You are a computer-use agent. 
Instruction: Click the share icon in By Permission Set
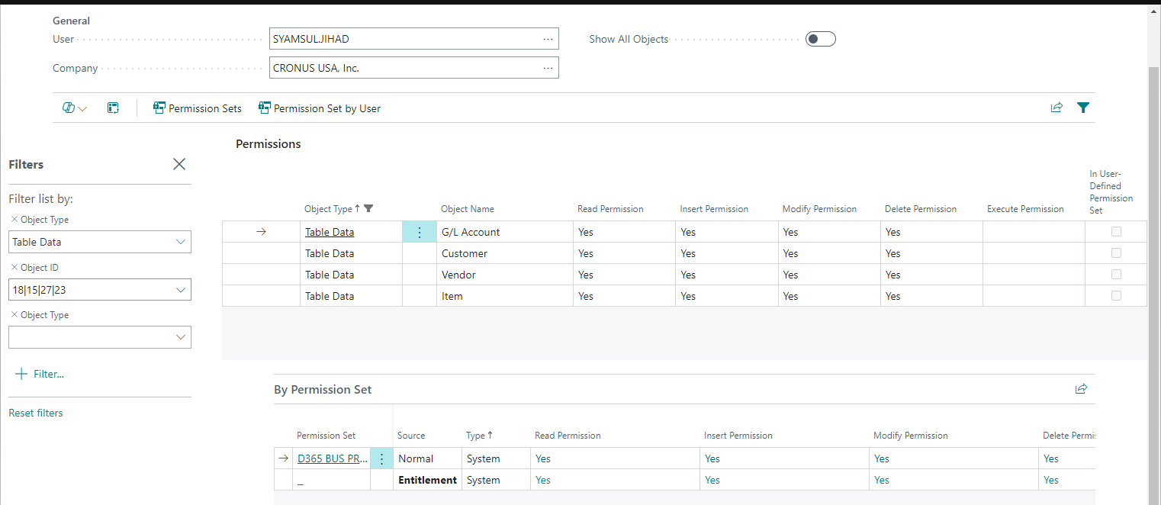(1081, 389)
